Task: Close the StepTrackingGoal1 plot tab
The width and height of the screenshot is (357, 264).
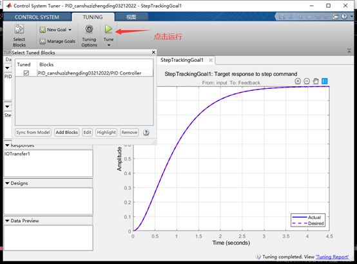Action: point(211,60)
